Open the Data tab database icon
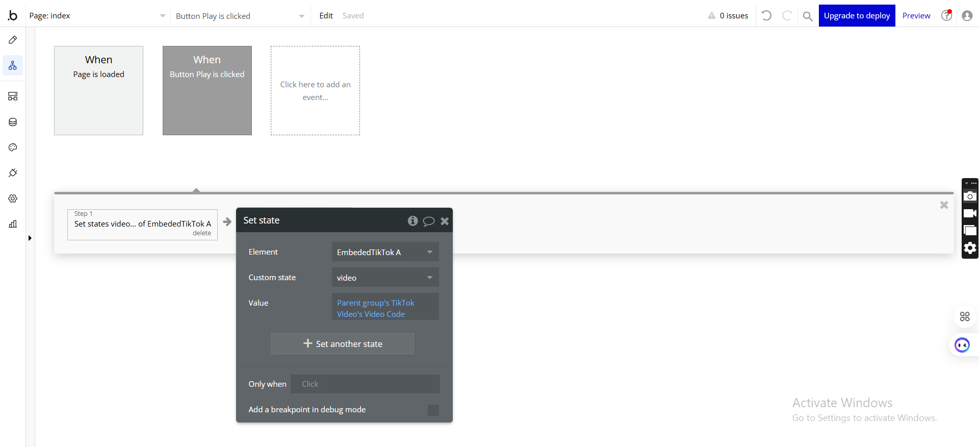This screenshot has width=979, height=447. [13, 122]
